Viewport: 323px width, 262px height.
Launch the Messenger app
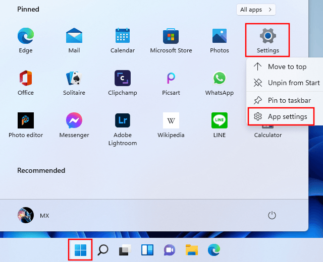(74, 125)
